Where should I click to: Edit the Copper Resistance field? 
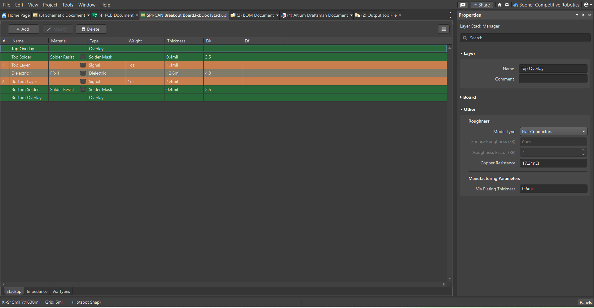[x=553, y=163]
